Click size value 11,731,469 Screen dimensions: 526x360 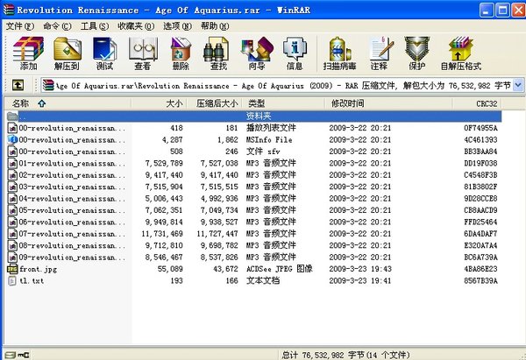pyautogui.click(x=162, y=234)
